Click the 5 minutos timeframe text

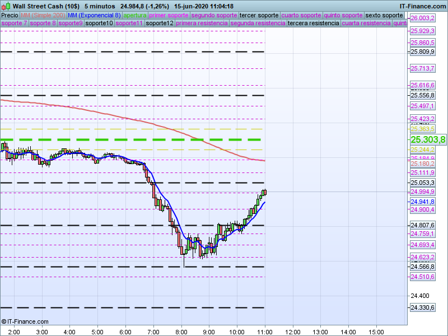(x=100, y=6)
